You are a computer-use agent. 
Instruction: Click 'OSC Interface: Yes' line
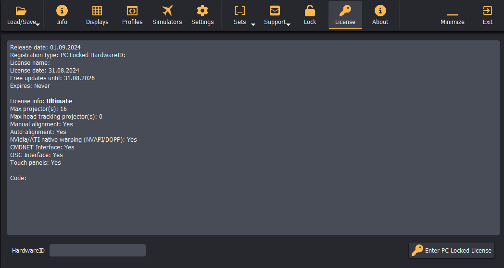[x=37, y=155]
